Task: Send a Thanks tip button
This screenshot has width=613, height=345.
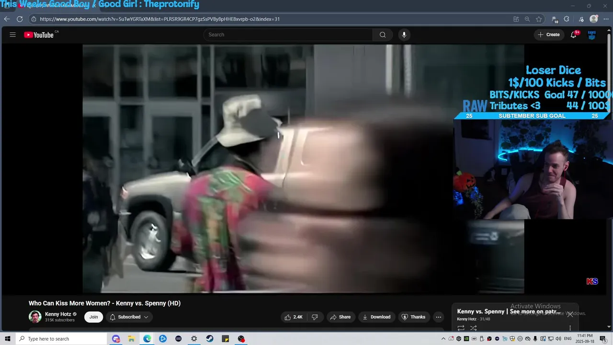Action: 413,317
